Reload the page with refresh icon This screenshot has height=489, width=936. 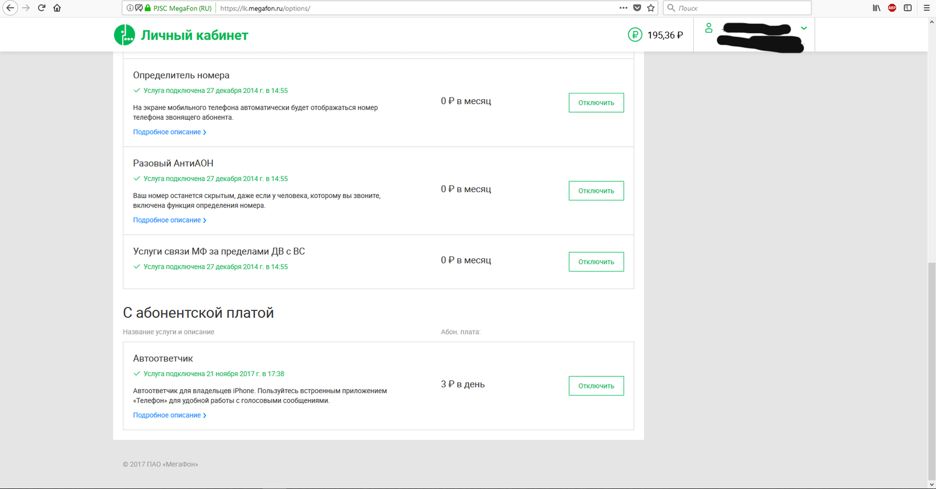click(x=42, y=8)
